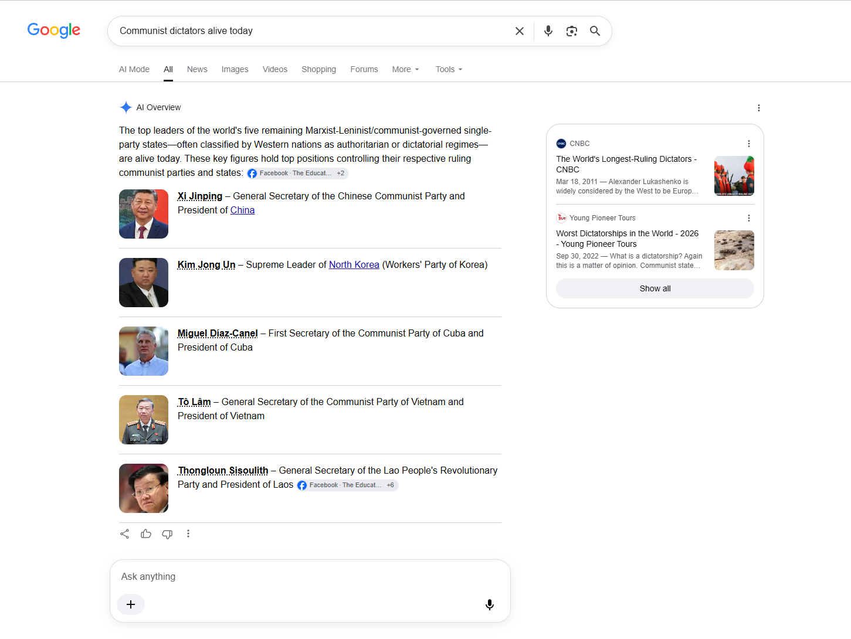
Task: Click the CNBC article thumbnail image
Action: coord(734,176)
